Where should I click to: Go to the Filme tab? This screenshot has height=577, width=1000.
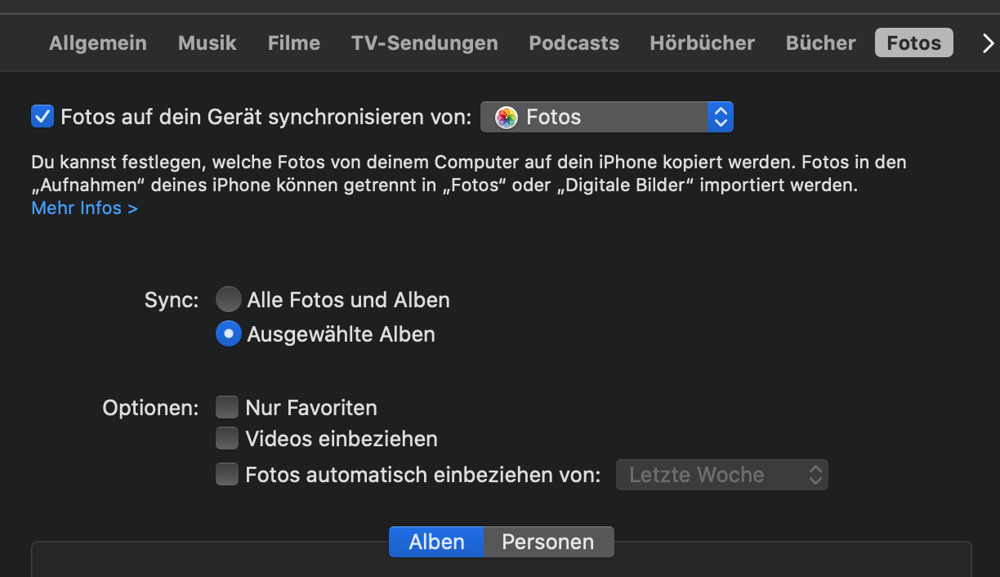(294, 43)
